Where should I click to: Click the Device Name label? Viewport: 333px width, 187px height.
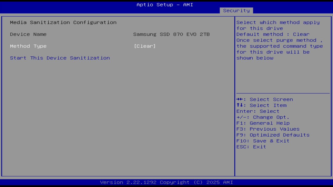28,34
